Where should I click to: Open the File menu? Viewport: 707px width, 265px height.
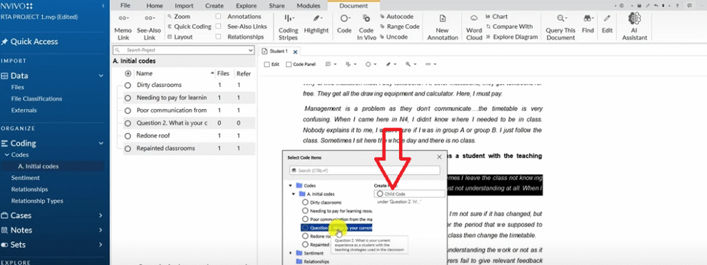coord(126,6)
